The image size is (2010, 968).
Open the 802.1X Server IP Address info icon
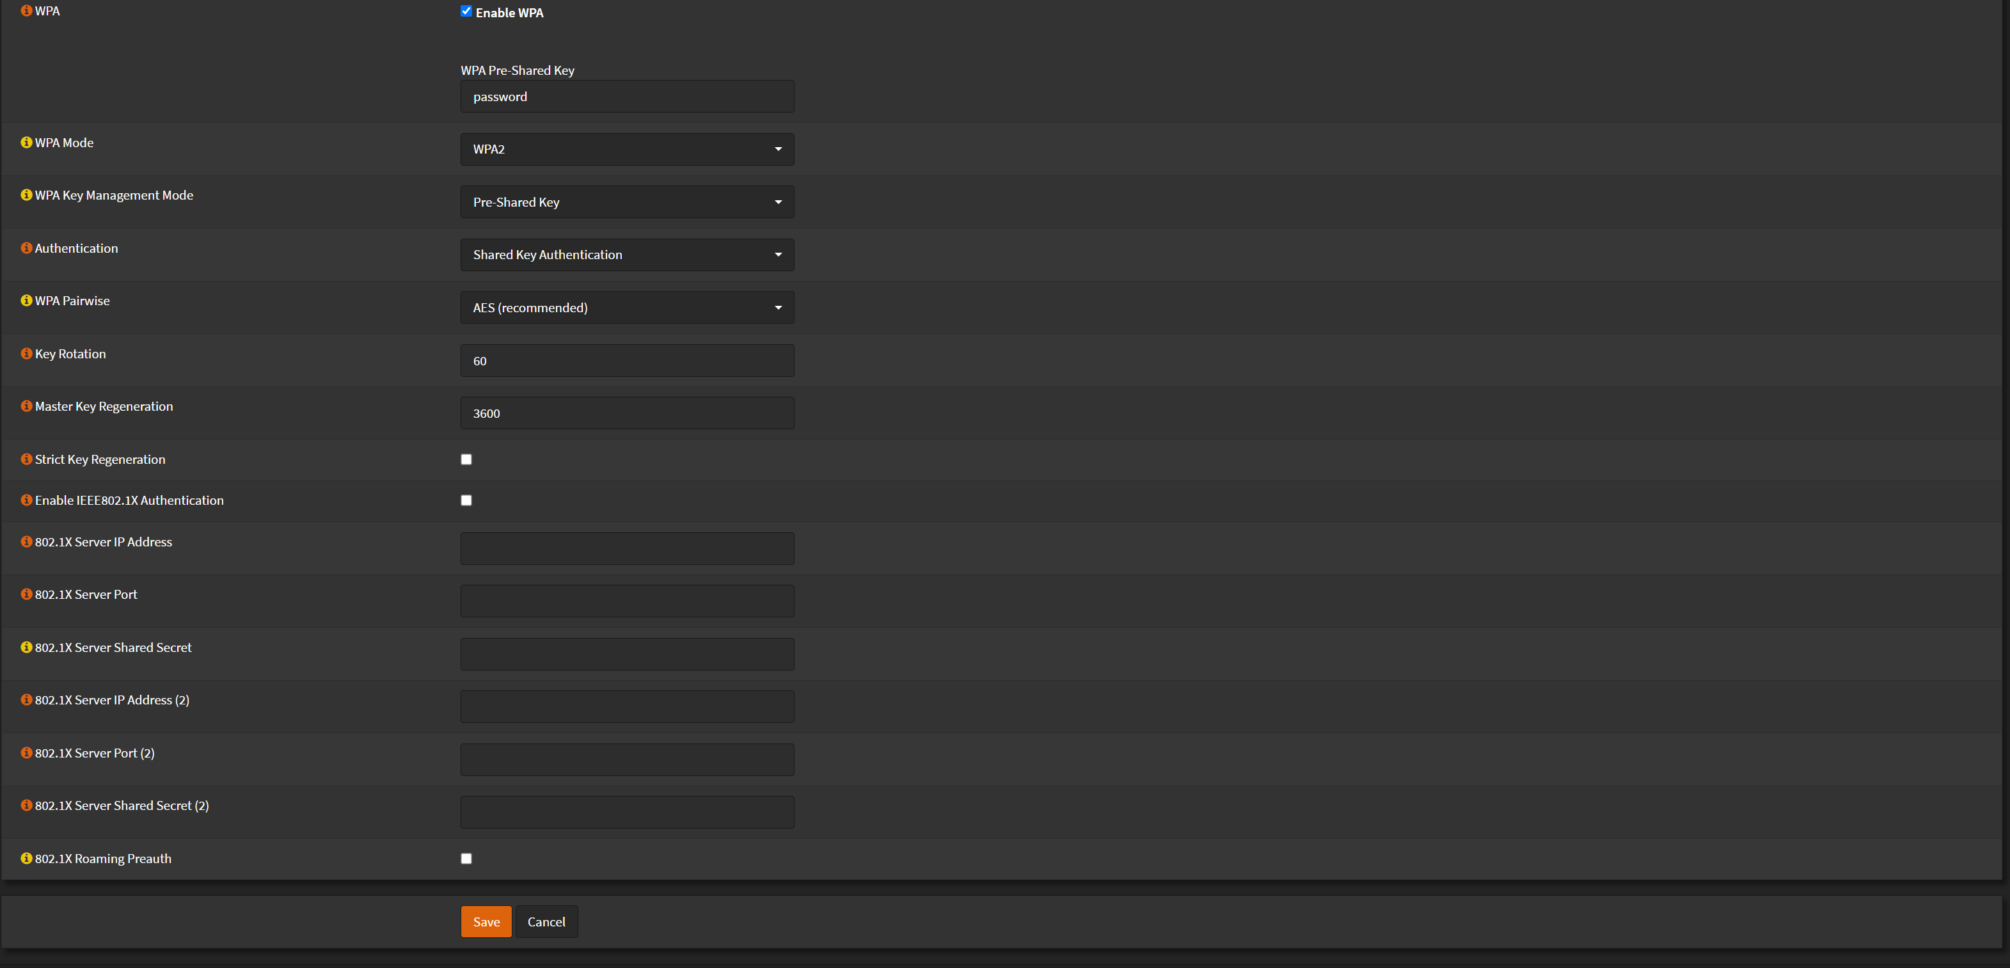point(25,541)
